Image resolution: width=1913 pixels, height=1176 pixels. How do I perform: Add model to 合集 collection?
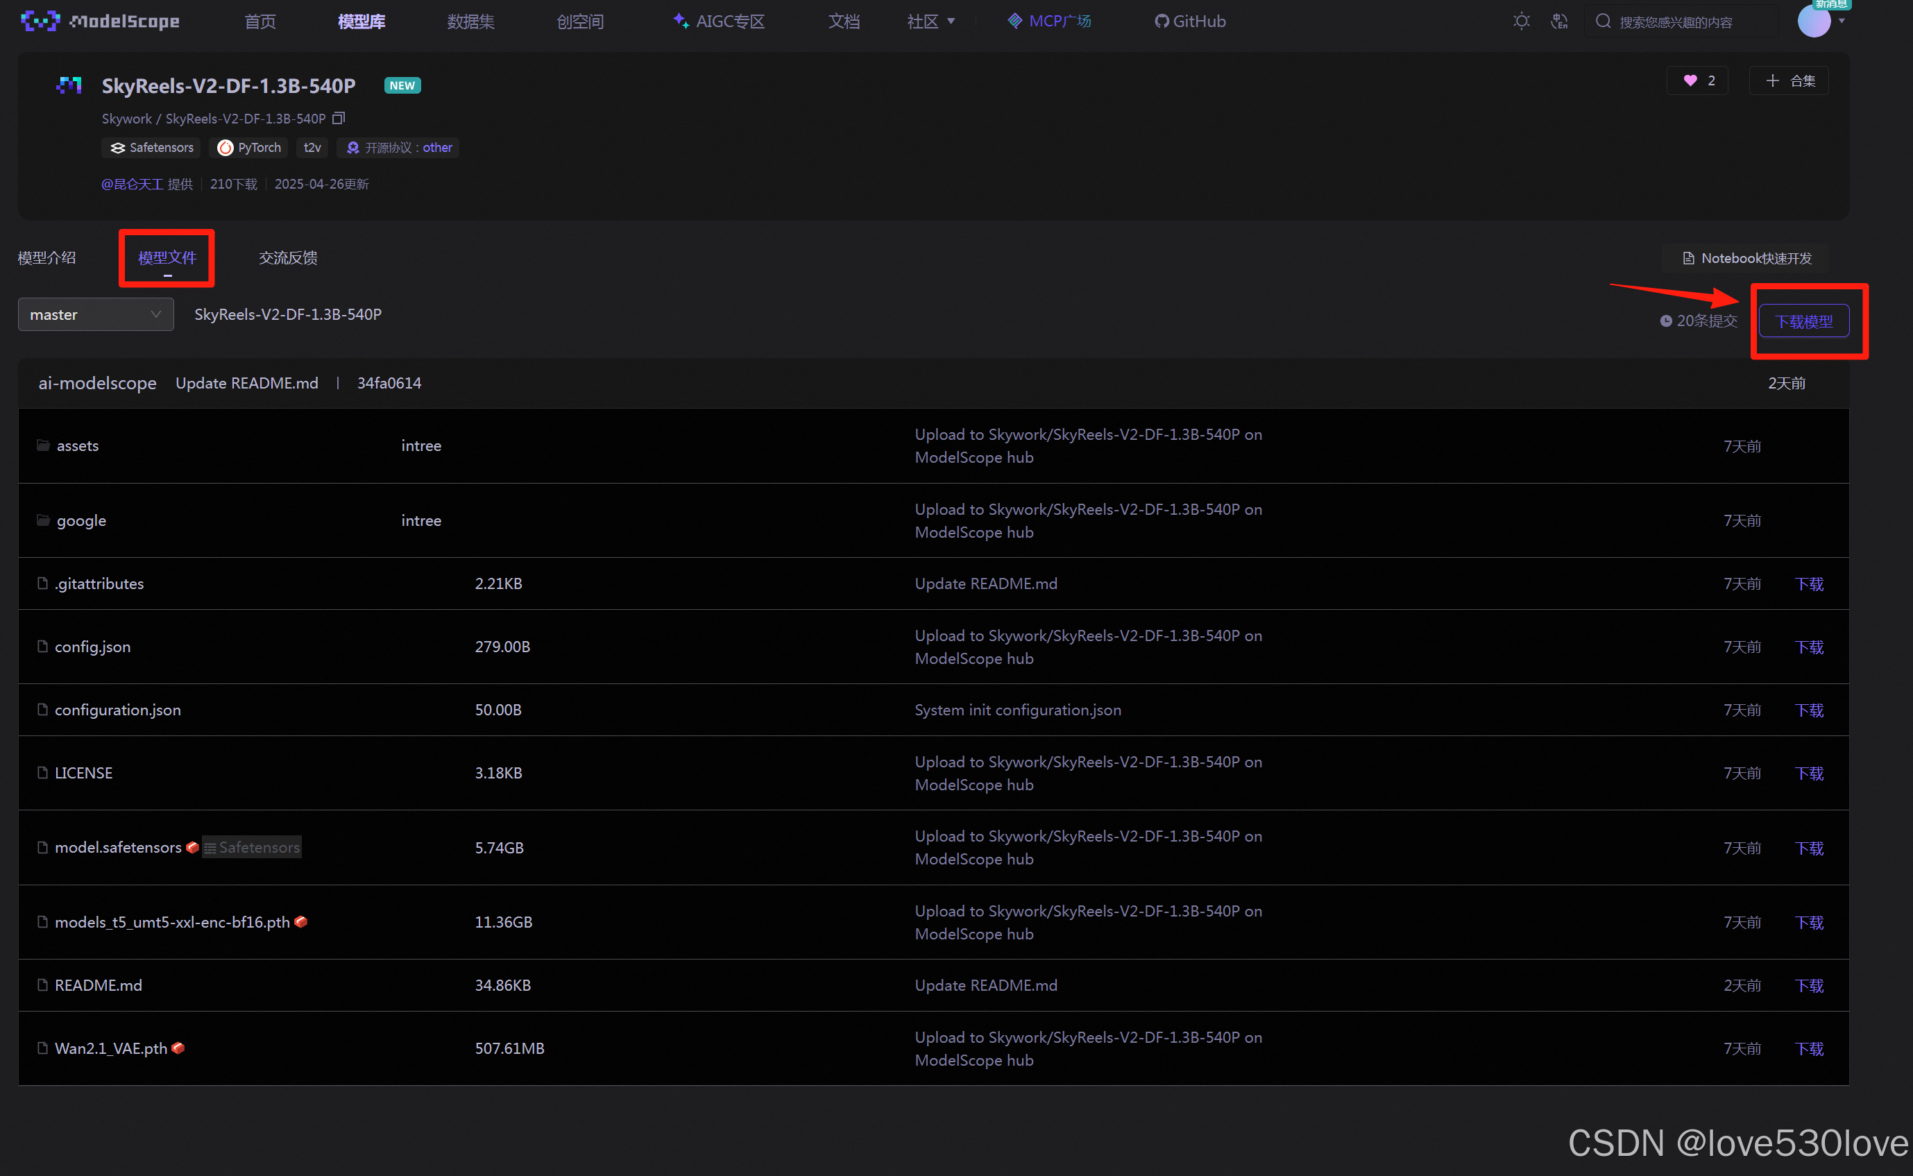point(1789,81)
